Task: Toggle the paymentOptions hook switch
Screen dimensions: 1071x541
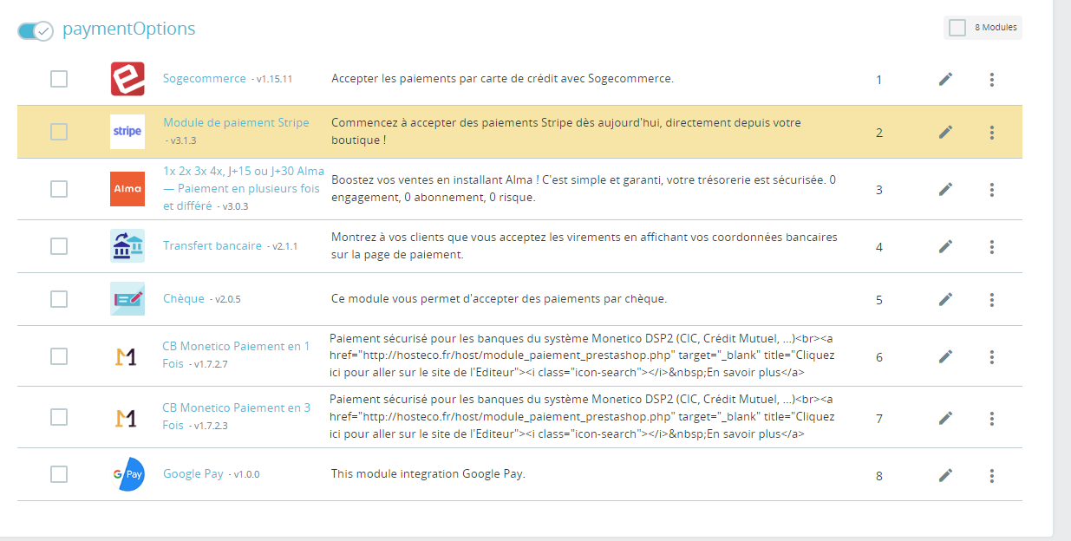Action: coord(36,30)
